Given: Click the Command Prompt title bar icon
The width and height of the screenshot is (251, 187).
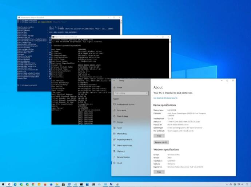Looking at the screenshot, I should tap(53, 37).
